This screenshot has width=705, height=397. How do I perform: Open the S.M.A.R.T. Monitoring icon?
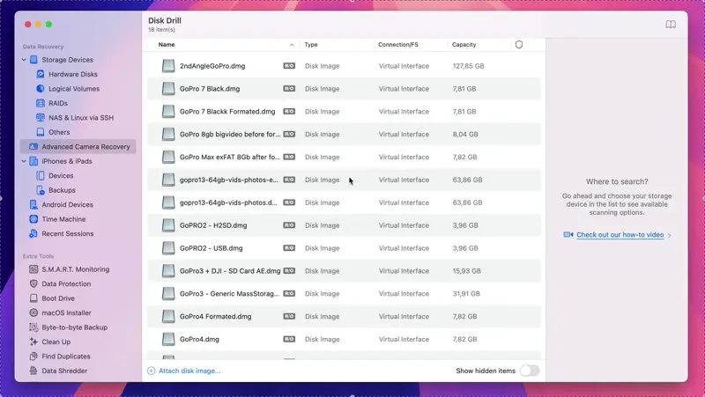coord(33,269)
